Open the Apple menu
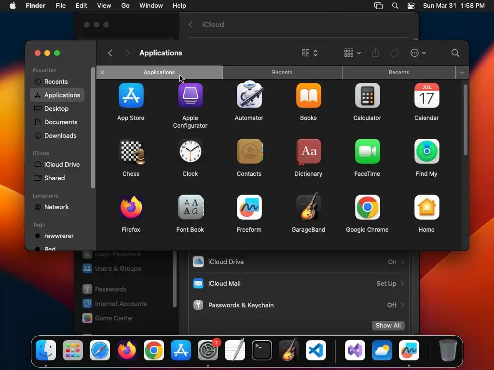 (x=13, y=6)
